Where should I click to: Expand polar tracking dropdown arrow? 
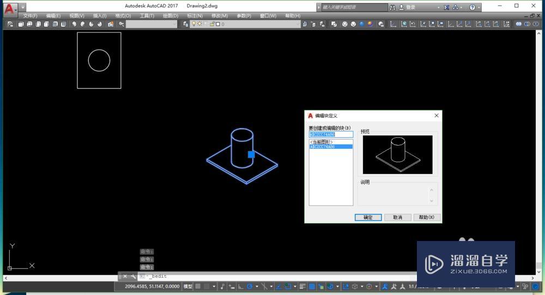[x=257, y=287]
